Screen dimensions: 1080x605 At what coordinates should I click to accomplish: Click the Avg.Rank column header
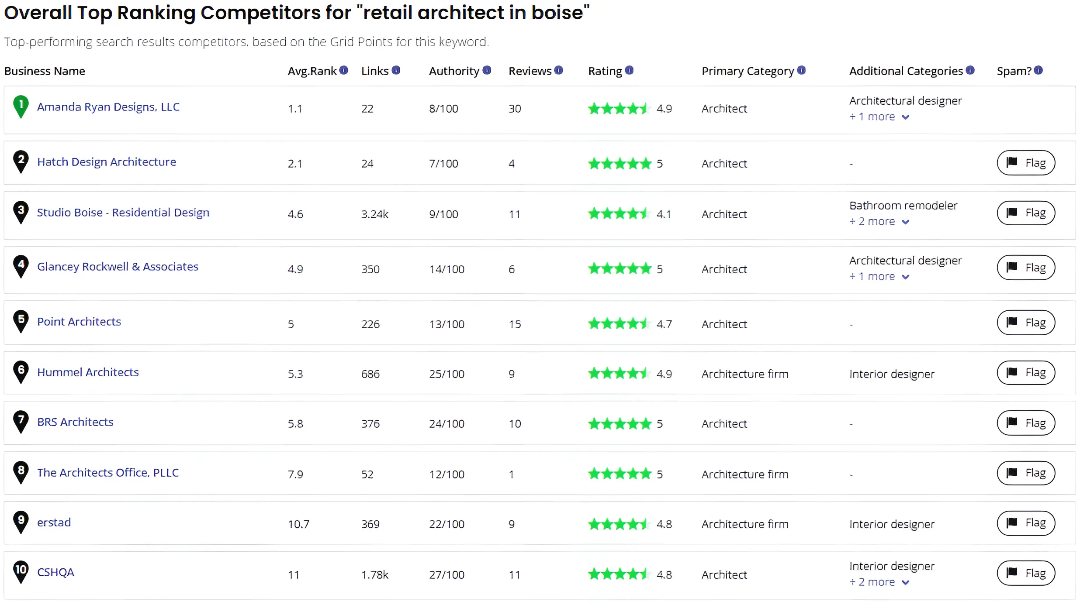[312, 71]
